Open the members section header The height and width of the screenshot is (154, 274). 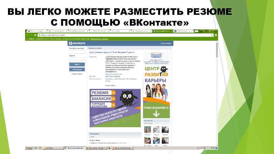(x=156, y=121)
